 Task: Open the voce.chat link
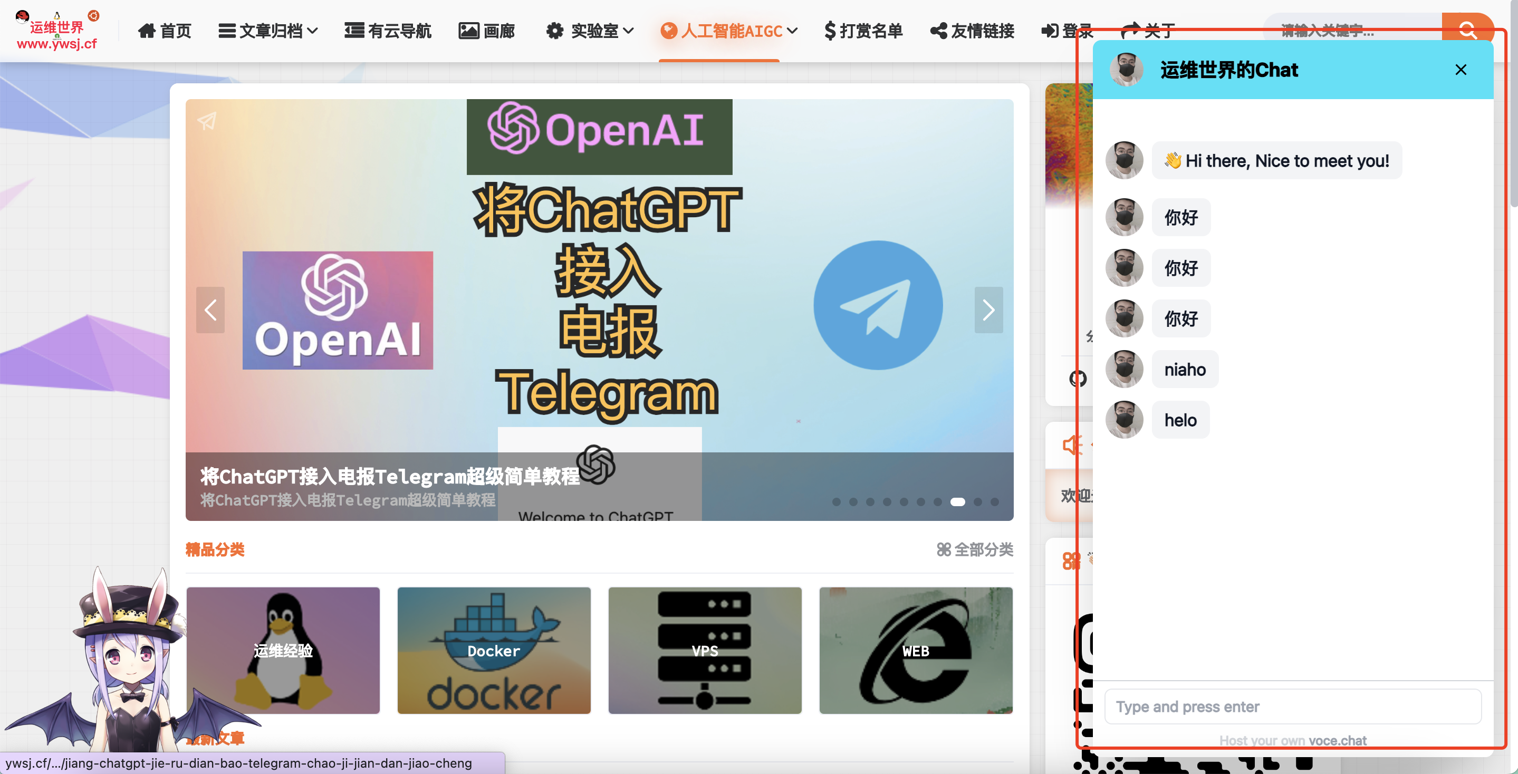[x=1337, y=740]
